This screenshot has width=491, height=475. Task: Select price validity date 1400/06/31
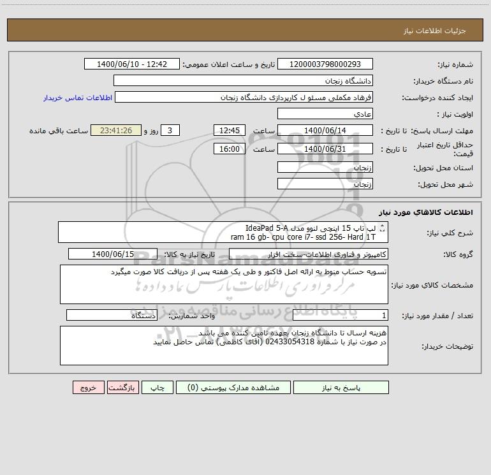pos(325,149)
